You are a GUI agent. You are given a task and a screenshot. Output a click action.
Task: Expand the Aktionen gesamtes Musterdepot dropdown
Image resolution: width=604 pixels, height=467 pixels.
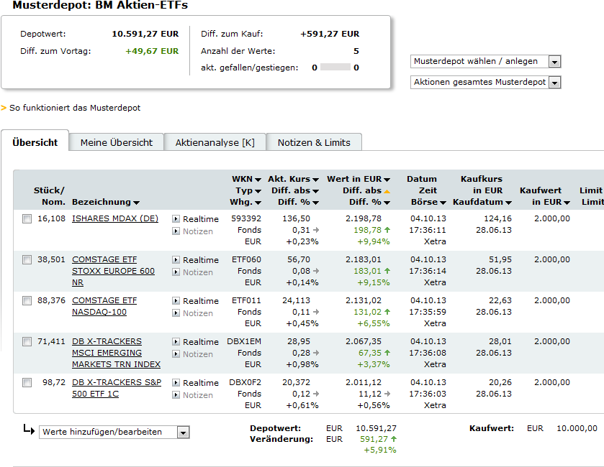pyautogui.click(x=485, y=82)
